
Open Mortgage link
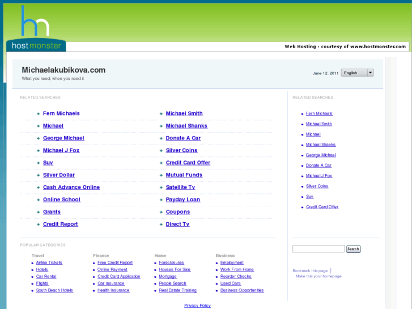click(x=168, y=276)
